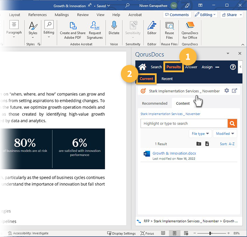The width and height of the screenshot is (247, 237).
Task: Expand the Modified filter dropdown
Action: 225,134
